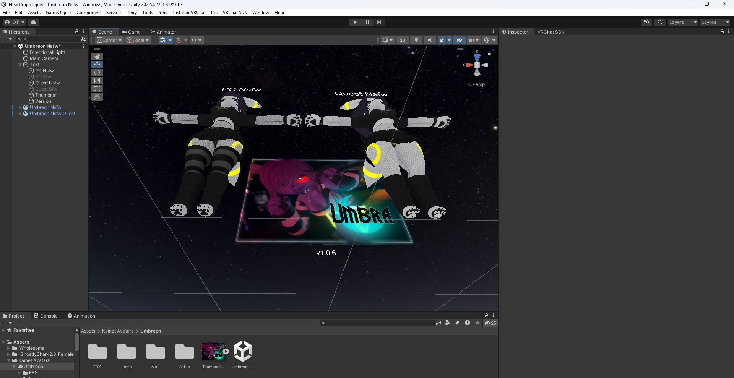734x378 pixels.
Task: Collapse the Text object in hierarchy
Action: tap(20, 65)
